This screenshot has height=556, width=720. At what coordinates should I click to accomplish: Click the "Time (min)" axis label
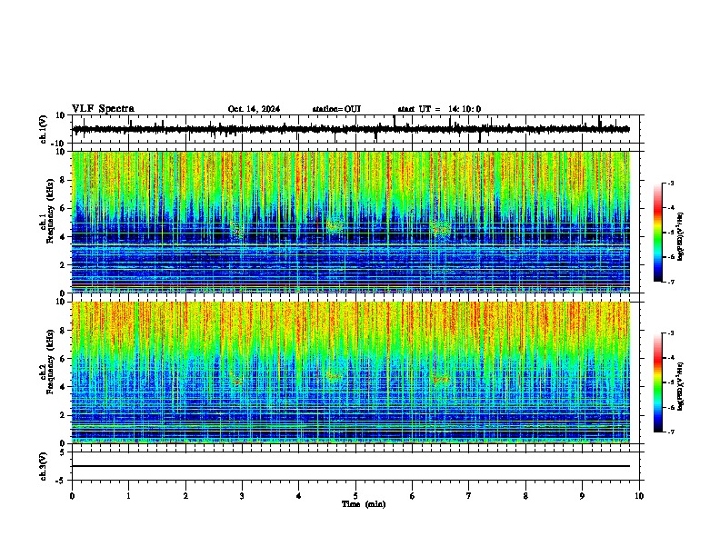364,504
